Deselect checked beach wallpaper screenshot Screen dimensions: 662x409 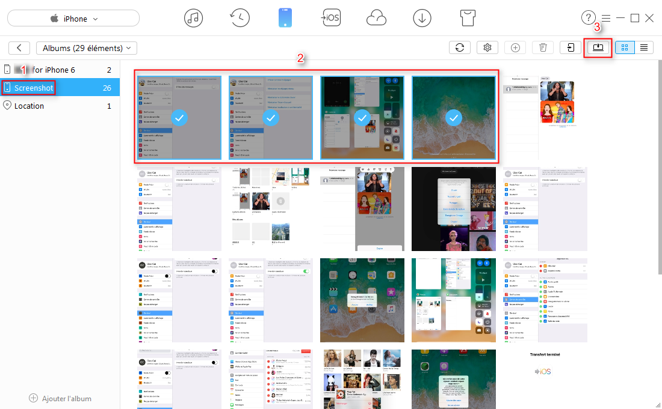click(x=453, y=118)
